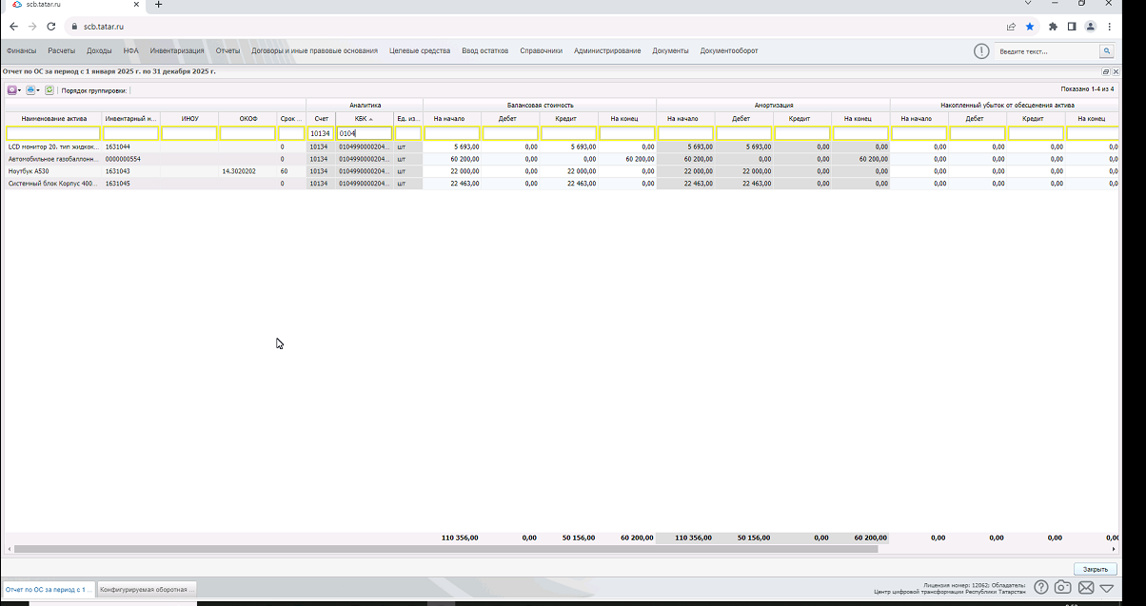Open dropdown arrow next to purple gear icon
Viewport: 1146px width, 606px height.
click(x=19, y=90)
